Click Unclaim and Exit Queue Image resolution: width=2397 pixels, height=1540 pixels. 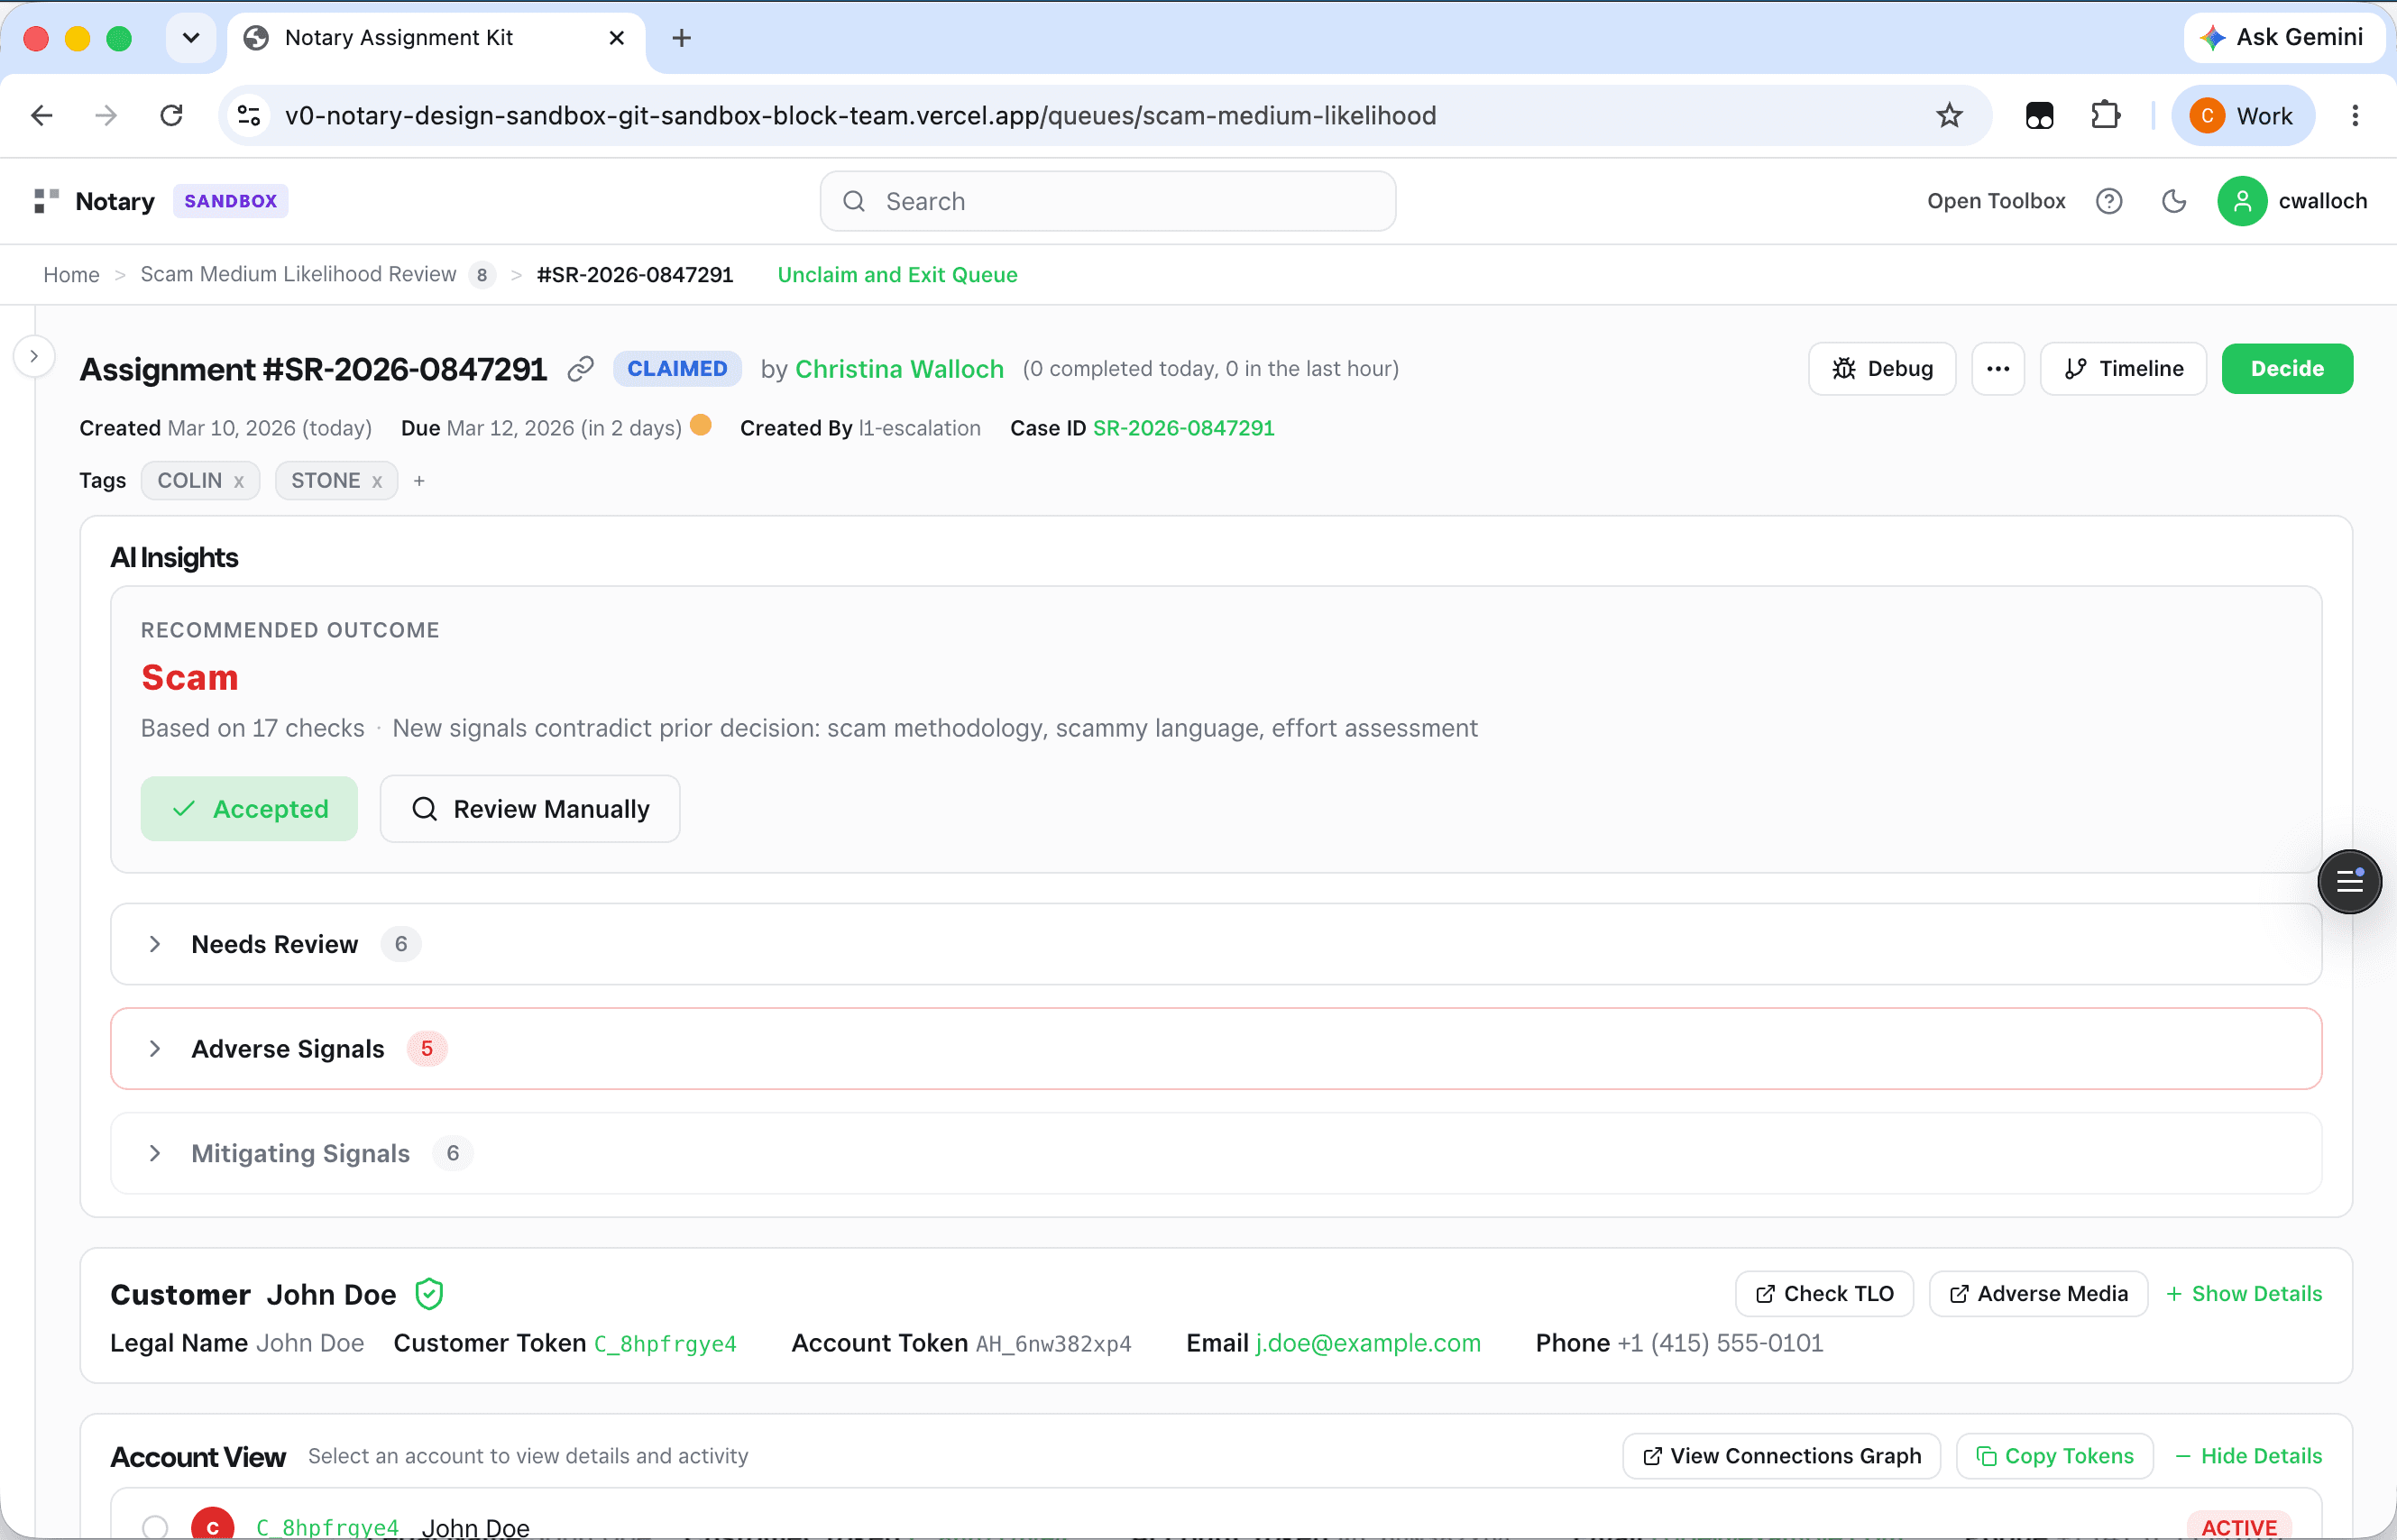pos(897,274)
